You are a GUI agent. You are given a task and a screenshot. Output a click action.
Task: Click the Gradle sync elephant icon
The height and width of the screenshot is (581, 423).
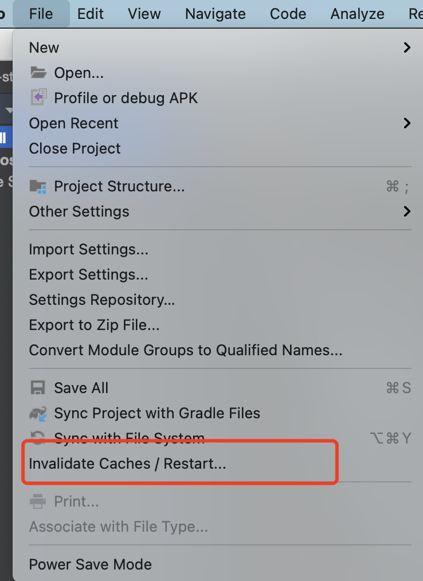tap(38, 413)
